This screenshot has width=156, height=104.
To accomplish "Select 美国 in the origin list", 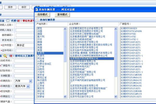I will [x=40, y=50].
